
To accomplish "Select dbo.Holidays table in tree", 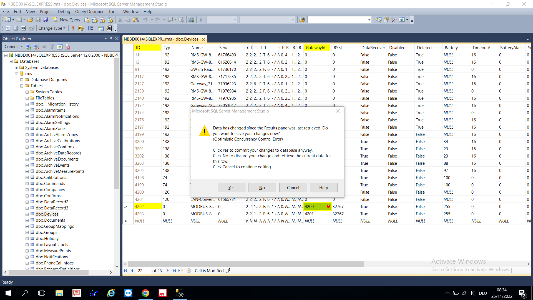I will (x=48, y=239).
